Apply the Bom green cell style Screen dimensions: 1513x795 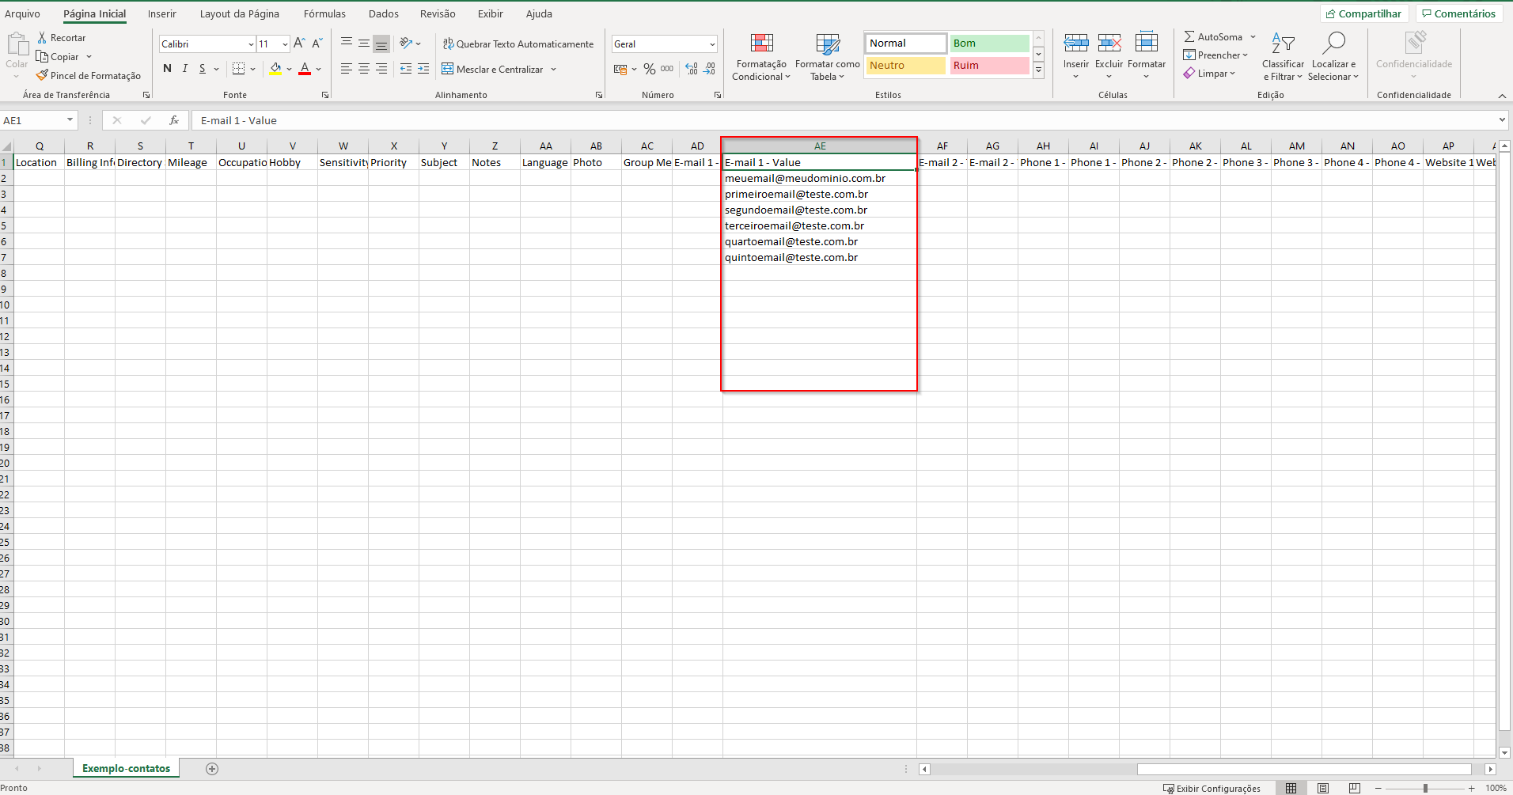click(990, 44)
